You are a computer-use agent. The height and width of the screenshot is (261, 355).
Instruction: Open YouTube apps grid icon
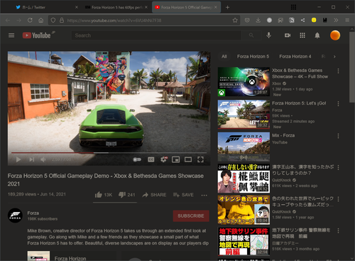[x=302, y=36]
